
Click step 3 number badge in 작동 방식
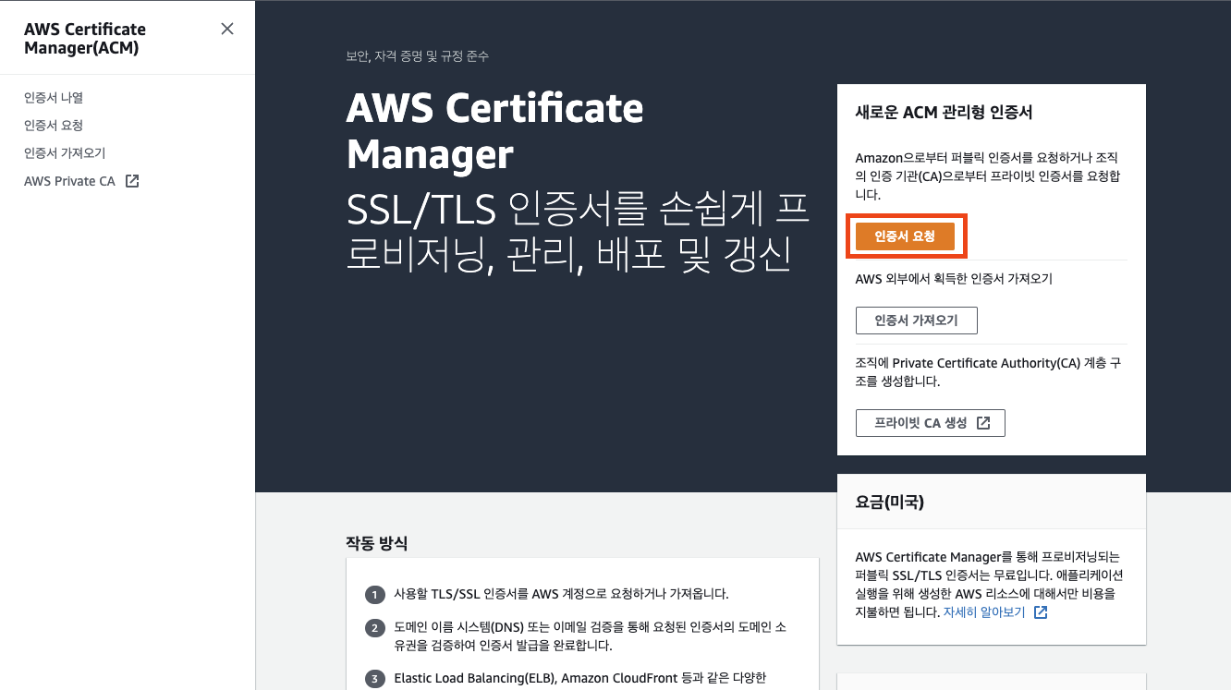pyautogui.click(x=374, y=679)
